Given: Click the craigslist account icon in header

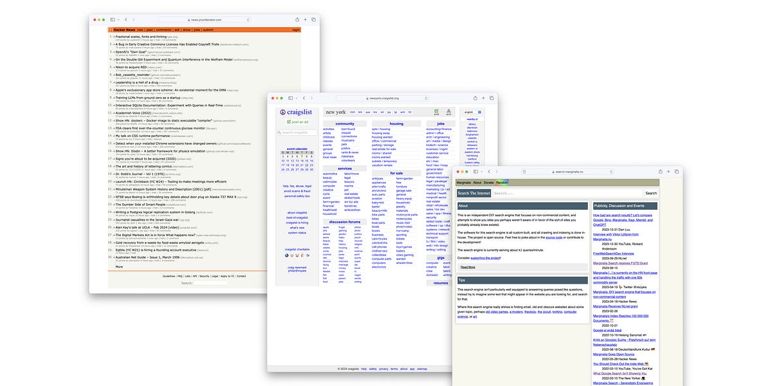Looking at the screenshot, I should coord(448,112).
